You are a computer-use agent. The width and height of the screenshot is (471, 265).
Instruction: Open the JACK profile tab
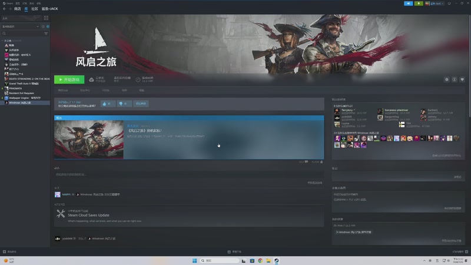click(x=50, y=9)
